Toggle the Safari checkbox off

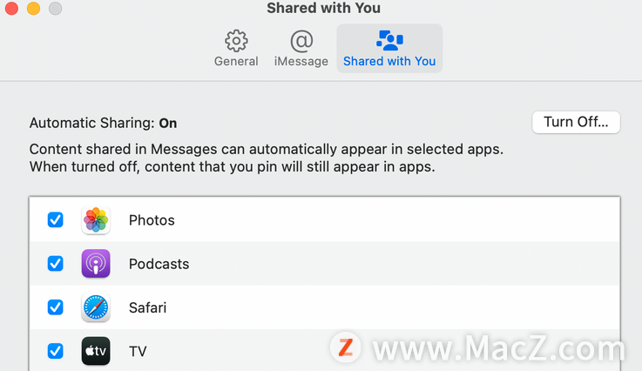click(x=55, y=307)
